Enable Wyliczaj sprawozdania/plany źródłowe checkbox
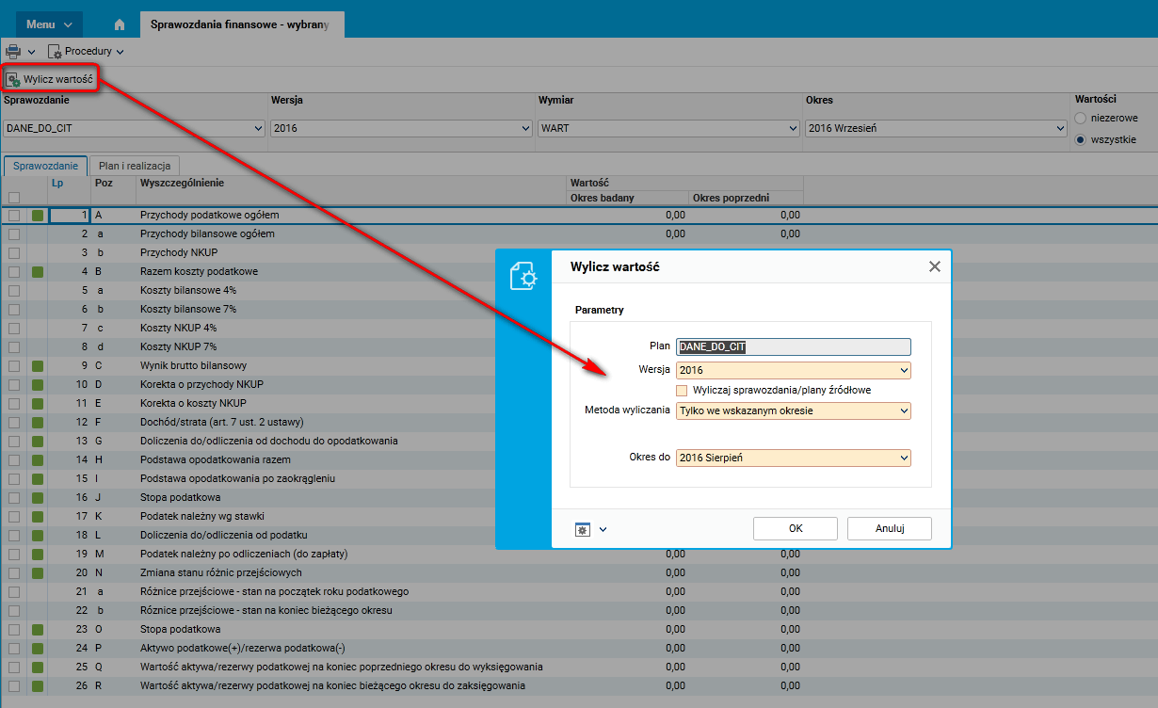 coord(683,390)
